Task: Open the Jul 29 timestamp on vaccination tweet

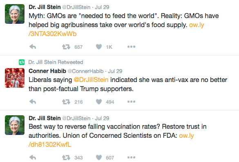Action: coord(102,118)
